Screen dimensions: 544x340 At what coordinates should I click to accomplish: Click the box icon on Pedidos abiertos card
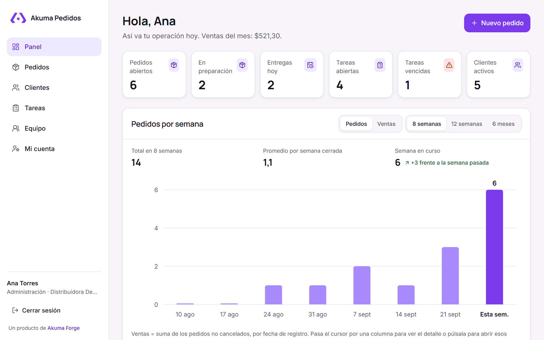(174, 65)
